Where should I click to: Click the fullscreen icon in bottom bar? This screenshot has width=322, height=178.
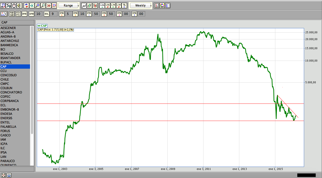[4, 175]
